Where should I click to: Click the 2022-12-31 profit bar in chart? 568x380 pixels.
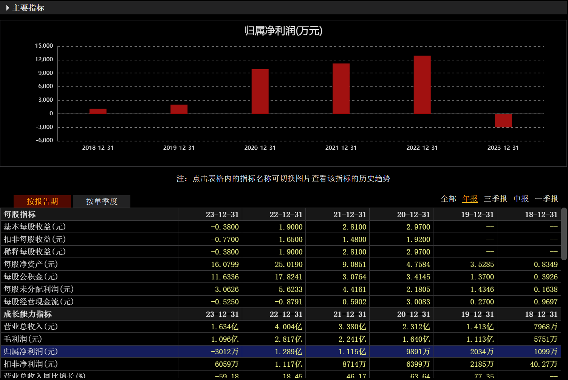coord(422,85)
